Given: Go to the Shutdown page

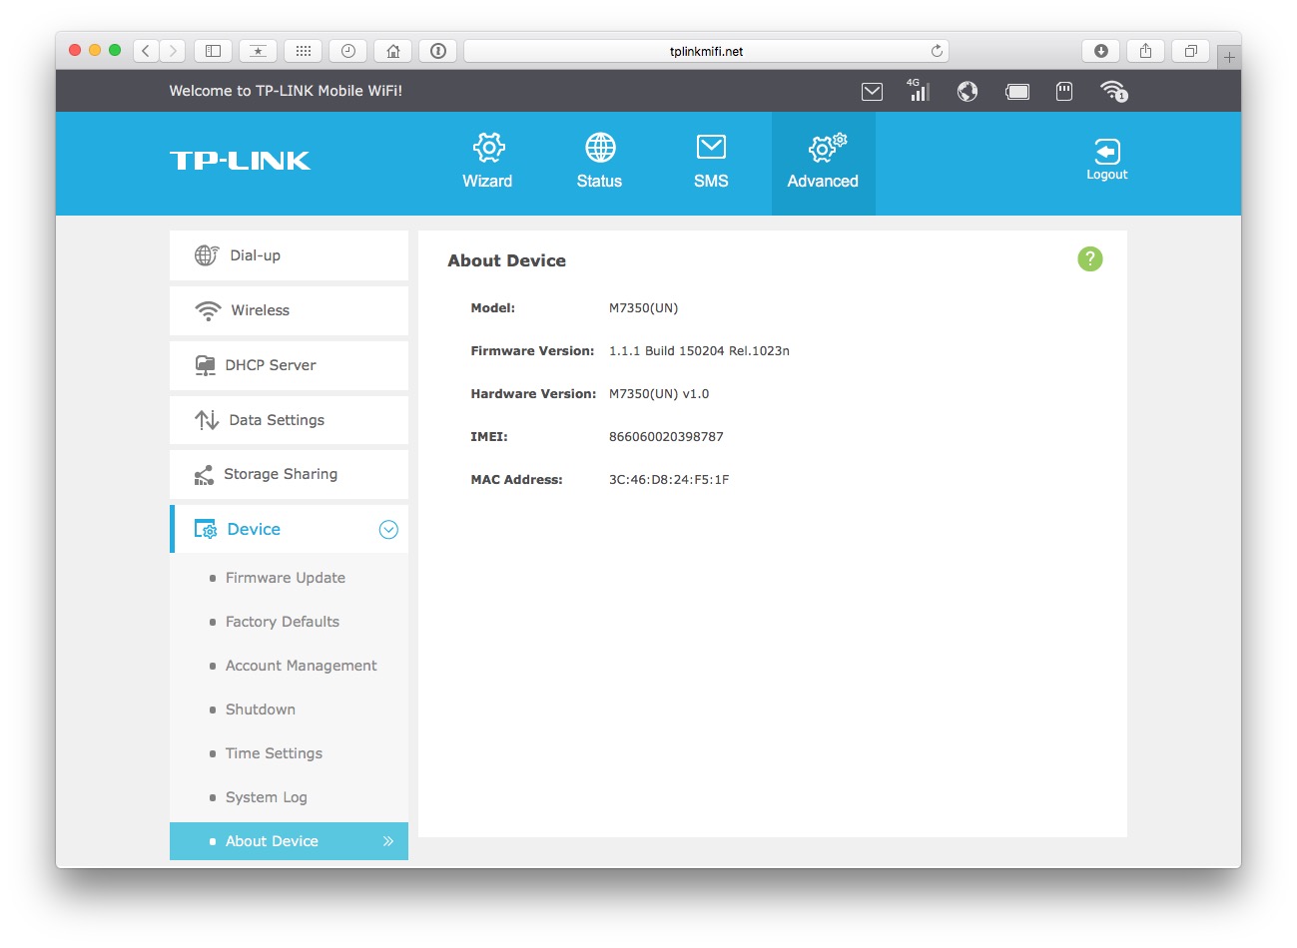Looking at the screenshot, I should (x=261, y=710).
